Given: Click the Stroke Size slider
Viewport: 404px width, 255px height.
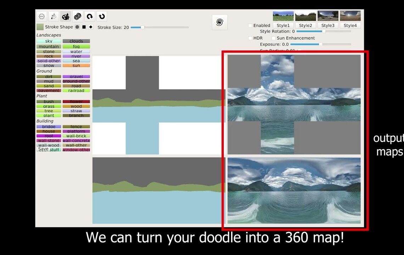Looking at the screenshot, I should (x=159, y=27).
